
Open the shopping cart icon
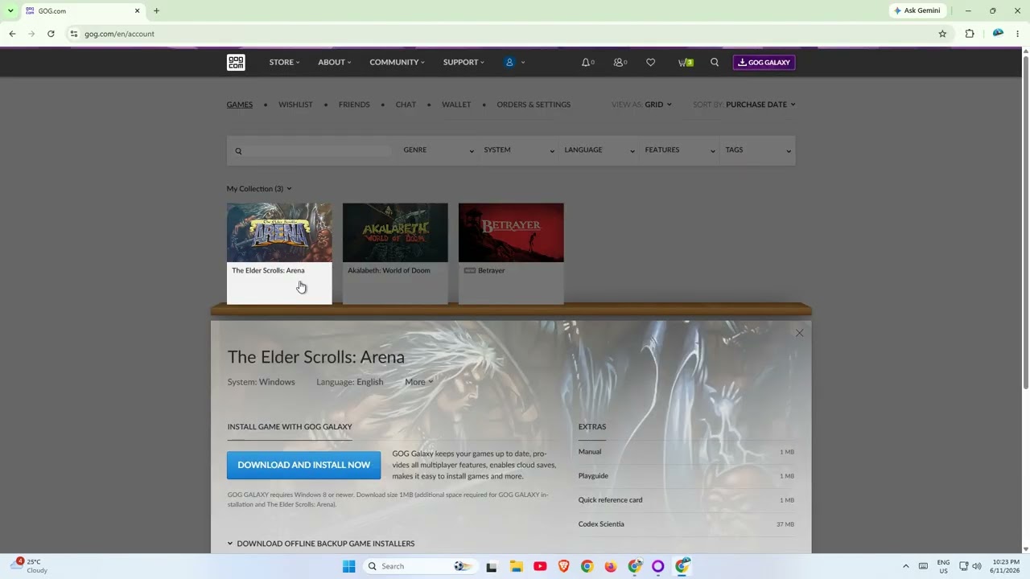(685, 62)
